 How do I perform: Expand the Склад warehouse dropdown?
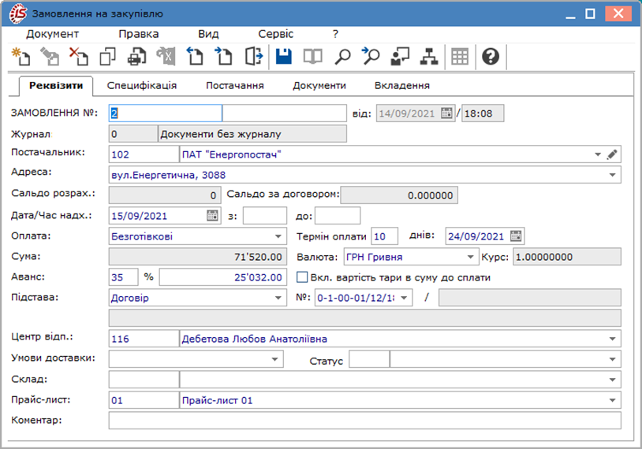coord(613,380)
